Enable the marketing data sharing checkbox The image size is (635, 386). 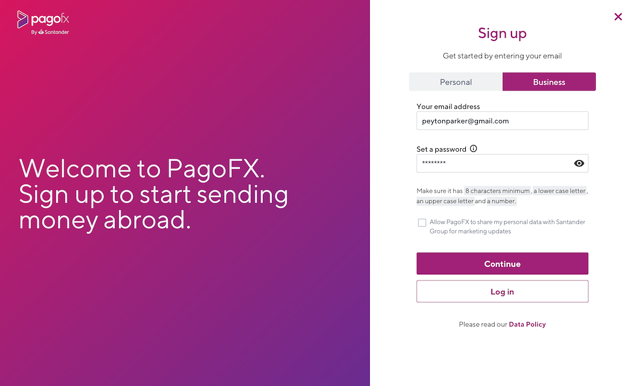click(422, 223)
